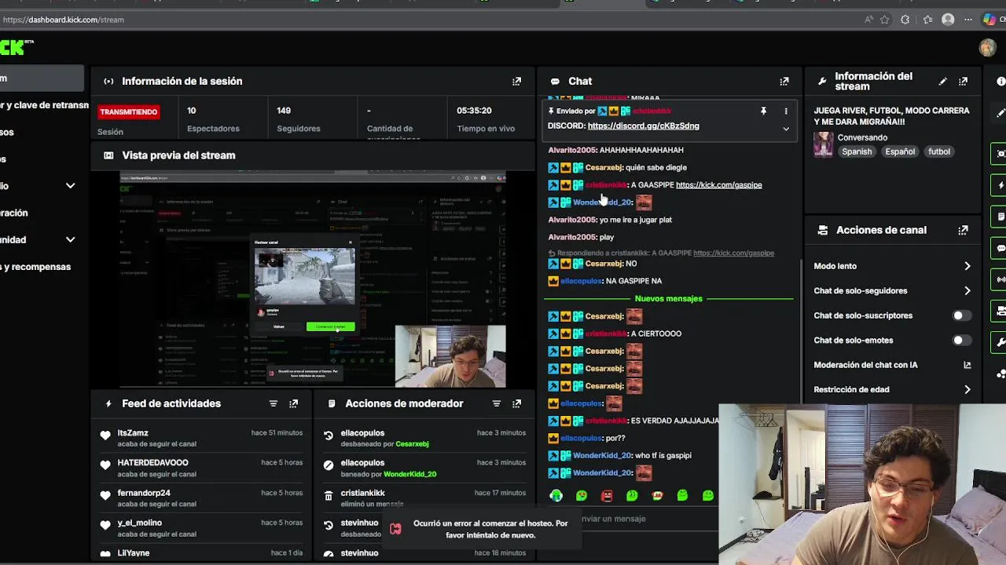This screenshot has height=565, width=1006.
Task: Bookmark this page with the star icon
Action: tap(885, 20)
